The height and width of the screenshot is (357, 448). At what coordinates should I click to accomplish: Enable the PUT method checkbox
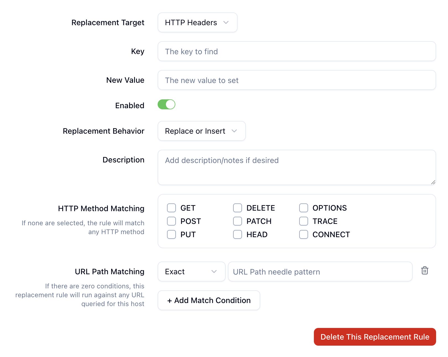click(171, 234)
